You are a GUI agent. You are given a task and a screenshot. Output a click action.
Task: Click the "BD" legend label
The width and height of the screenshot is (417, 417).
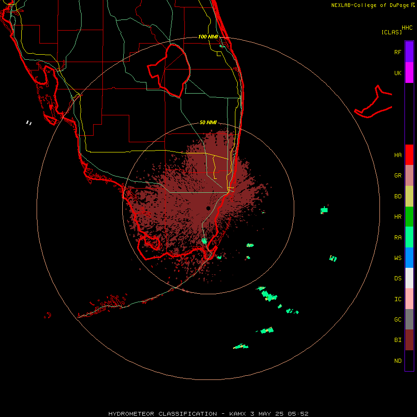tap(398, 196)
